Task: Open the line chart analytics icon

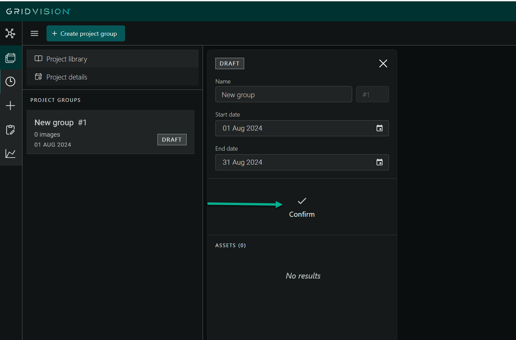Action: point(10,154)
